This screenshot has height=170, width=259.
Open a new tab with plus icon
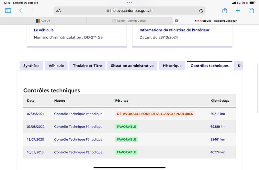coord(238,11)
